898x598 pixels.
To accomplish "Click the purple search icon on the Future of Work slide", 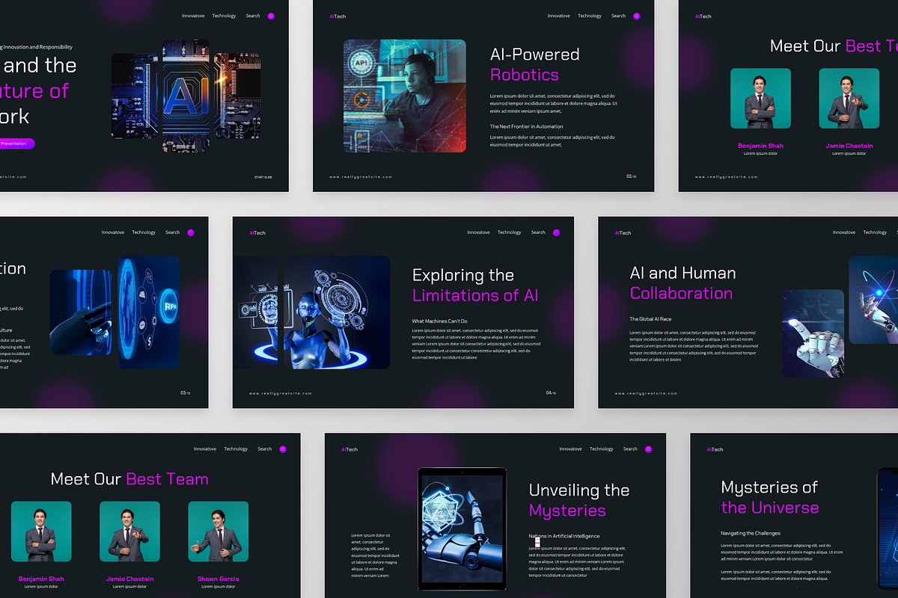I will click(271, 16).
